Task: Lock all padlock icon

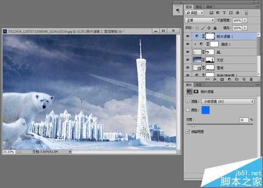Action: 215,28
